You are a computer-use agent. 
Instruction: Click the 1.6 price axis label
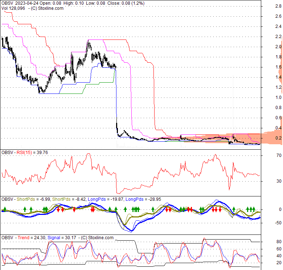[278, 67]
